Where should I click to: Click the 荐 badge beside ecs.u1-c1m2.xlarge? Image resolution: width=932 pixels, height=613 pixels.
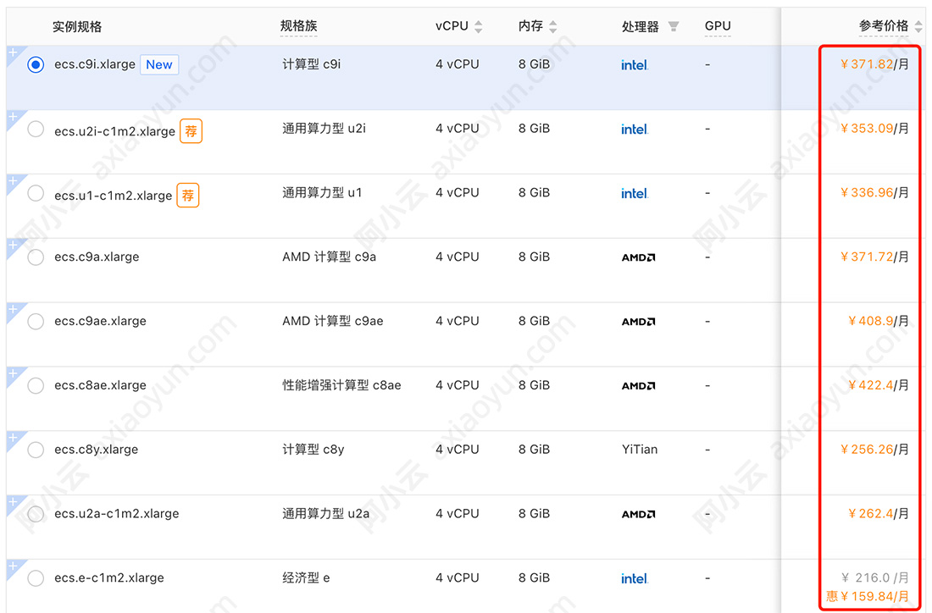tap(188, 196)
